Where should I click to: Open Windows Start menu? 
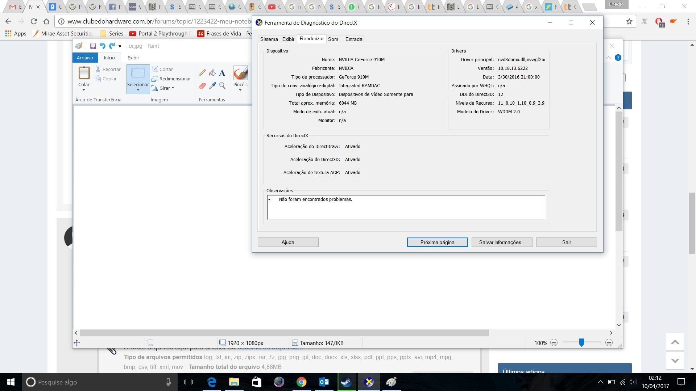11,382
